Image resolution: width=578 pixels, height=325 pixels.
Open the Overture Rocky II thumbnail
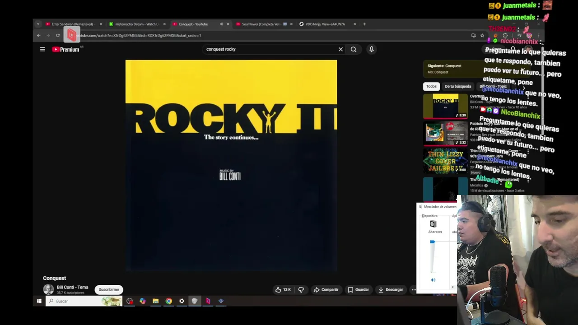click(x=445, y=106)
